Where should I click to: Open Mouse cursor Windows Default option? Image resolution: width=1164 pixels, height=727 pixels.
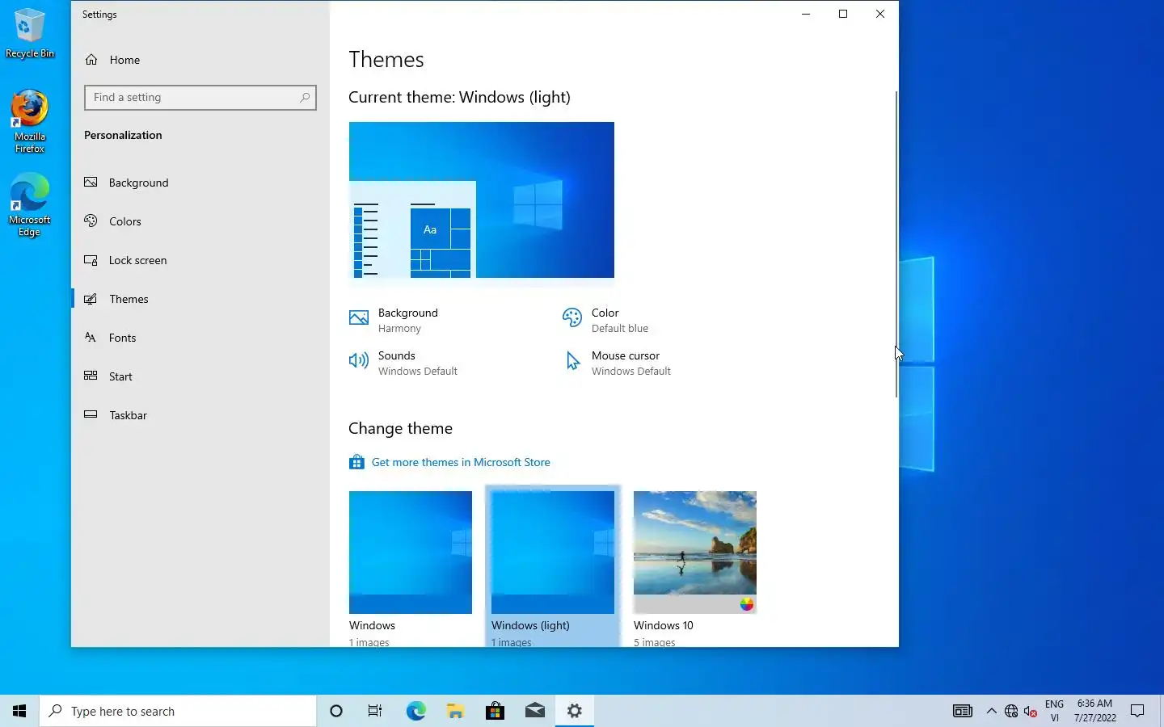click(x=618, y=363)
